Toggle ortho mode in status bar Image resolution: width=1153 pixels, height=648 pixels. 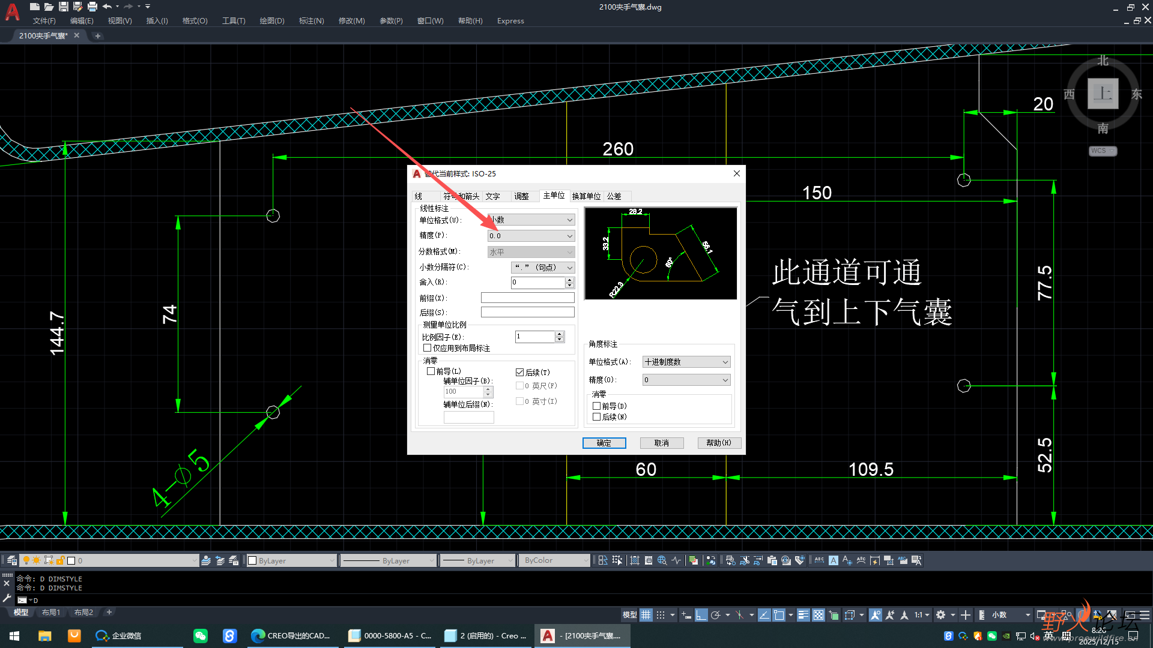click(701, 615)
